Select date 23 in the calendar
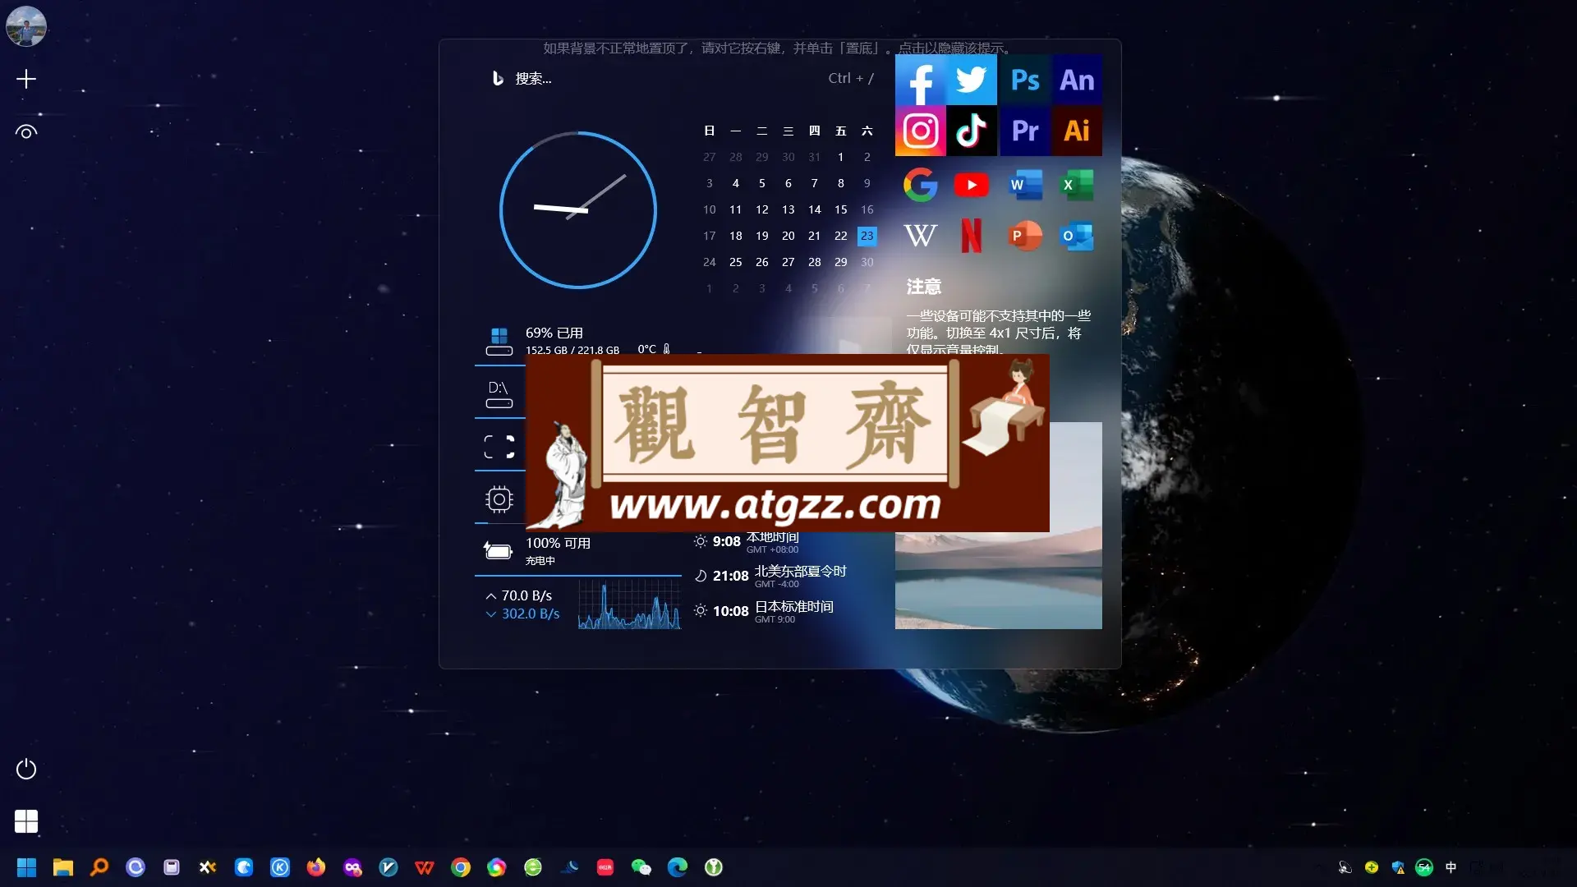Screen dimensions: 1577x887 point(867,236)
